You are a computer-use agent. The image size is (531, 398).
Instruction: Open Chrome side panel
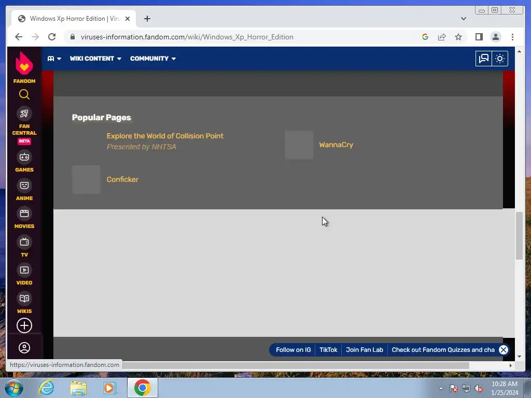pyautogui.click(x=479, y=37)
